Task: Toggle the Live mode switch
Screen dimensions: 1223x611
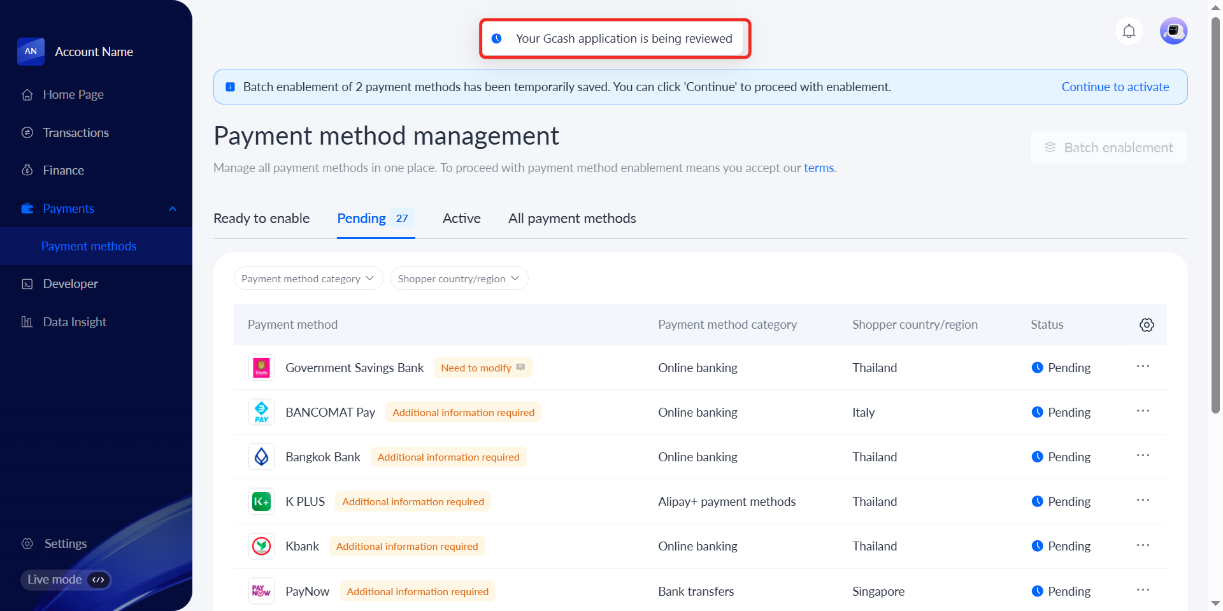Action: tap(66, 580)
